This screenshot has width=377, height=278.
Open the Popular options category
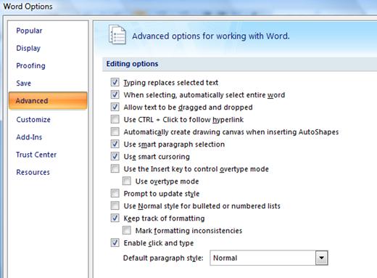29,30
